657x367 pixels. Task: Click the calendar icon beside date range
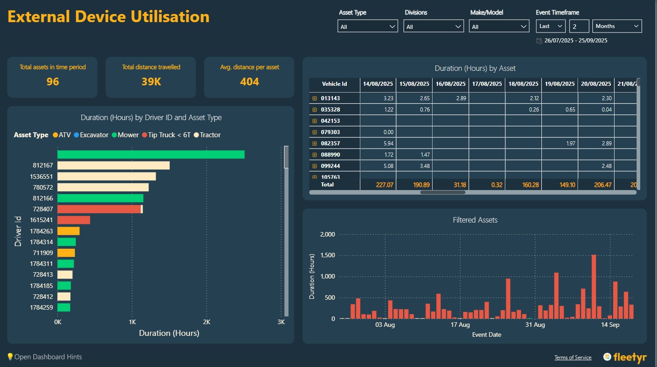coord(539,41)
